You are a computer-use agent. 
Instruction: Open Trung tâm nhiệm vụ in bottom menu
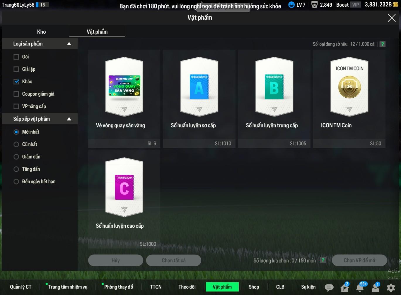pyautogui.click(x=68, y=287)
